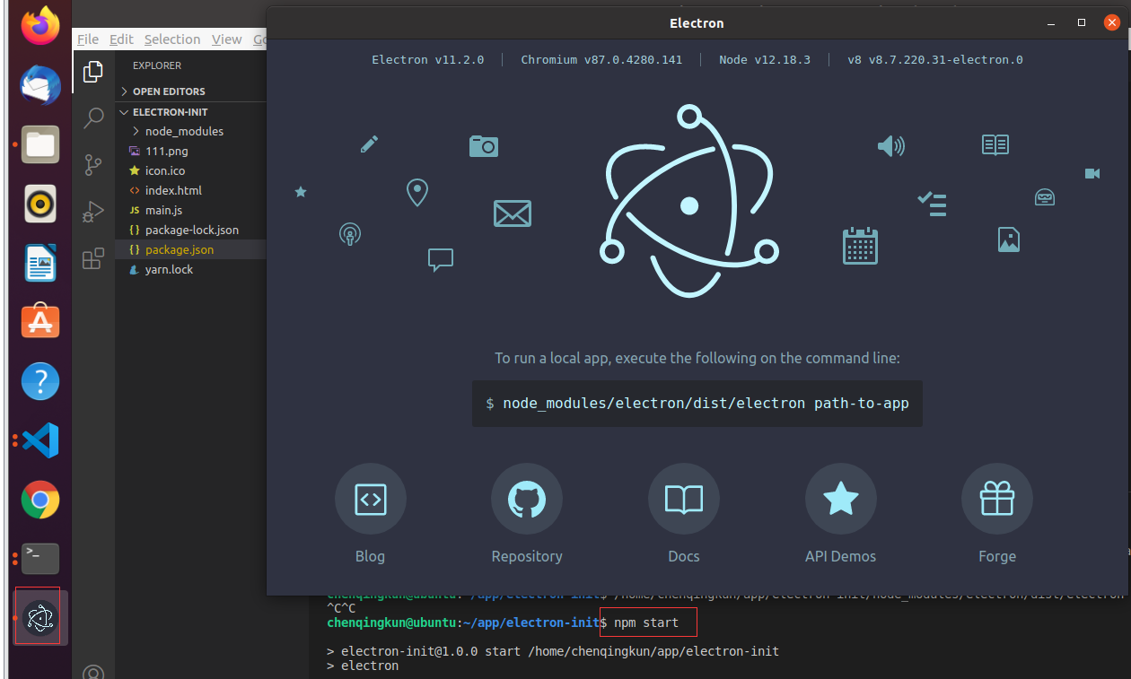Click the Blog code-brackets icon
This screenshot has height=679, width=1131.
point(370,499)
